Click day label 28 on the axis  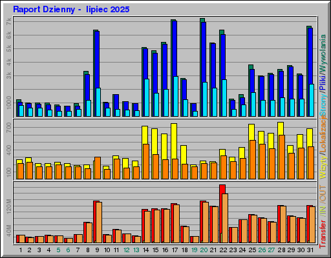point(281,250)
